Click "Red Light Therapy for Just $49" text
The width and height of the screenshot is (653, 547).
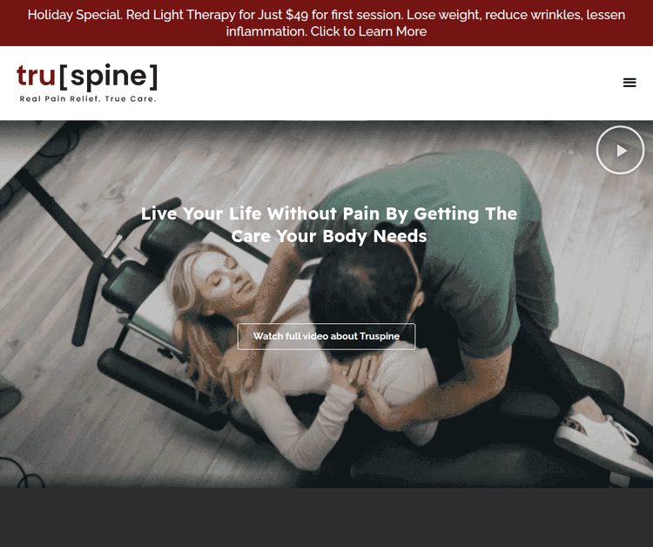217,15
